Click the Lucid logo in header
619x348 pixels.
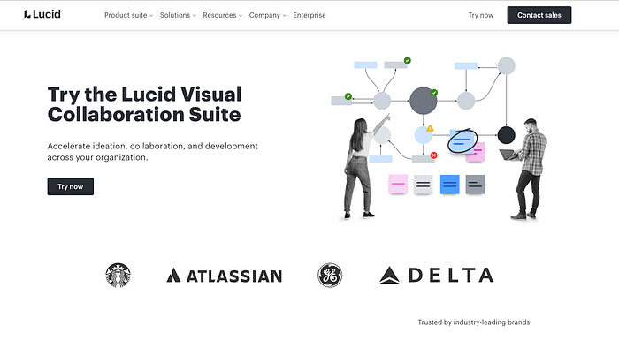(42, 14)
